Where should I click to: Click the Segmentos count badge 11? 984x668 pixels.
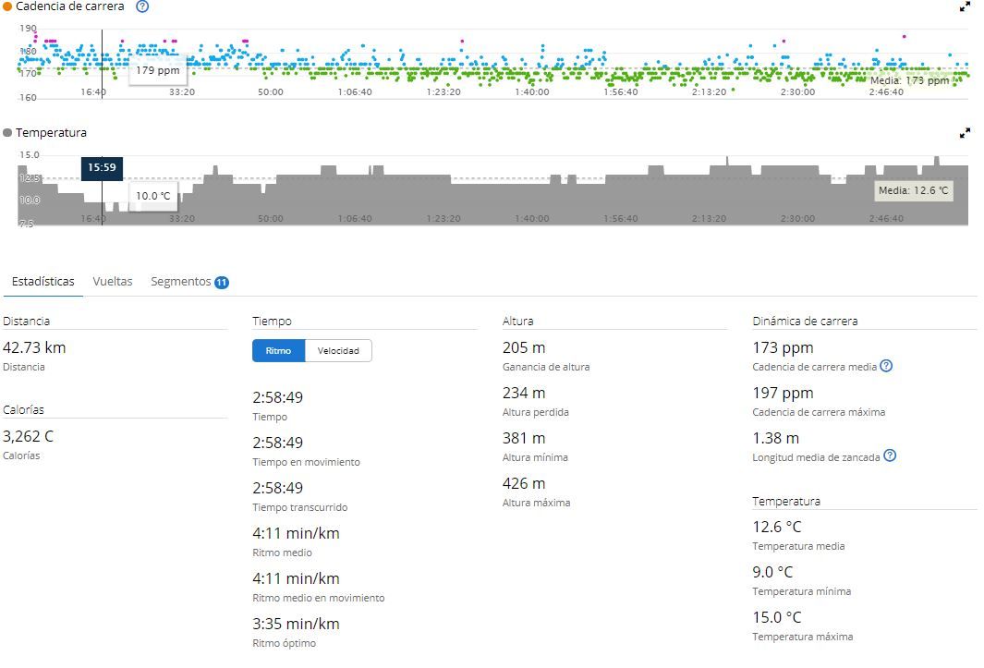pyautogui.click(x=222, y=283)
